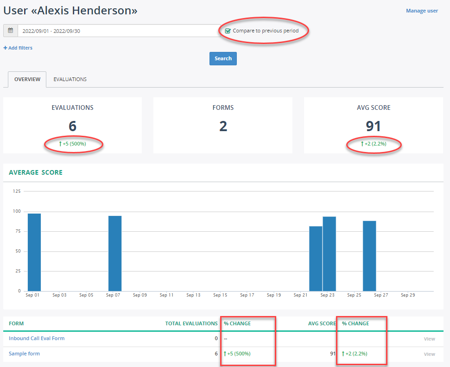Click green up arrow under Evaluations count
The width and height of the screenshot is (450, 367).
[x=60, y=144]
